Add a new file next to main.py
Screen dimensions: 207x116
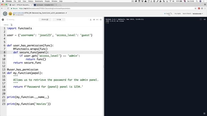11,25
